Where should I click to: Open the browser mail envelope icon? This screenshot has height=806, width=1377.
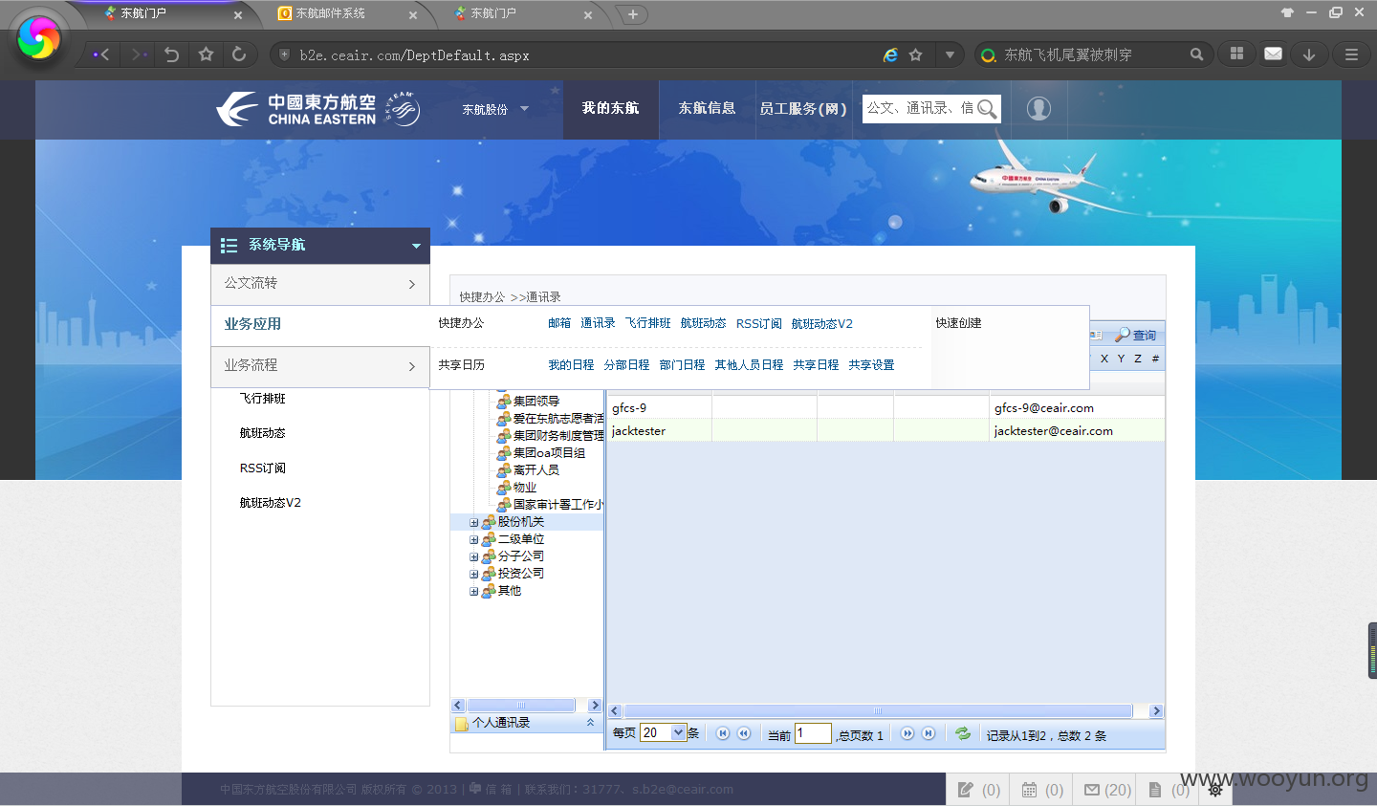pyautogui.click(x=1273, y=54)
